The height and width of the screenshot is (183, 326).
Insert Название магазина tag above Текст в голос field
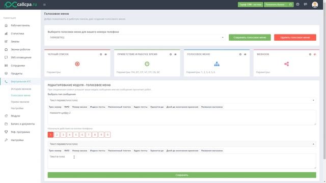pyautogui.click(x=212, y=150)
